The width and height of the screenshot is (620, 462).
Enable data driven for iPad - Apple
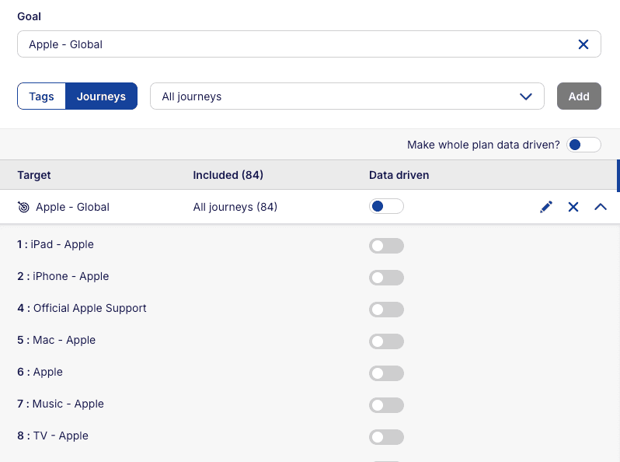tap(386, 246)
